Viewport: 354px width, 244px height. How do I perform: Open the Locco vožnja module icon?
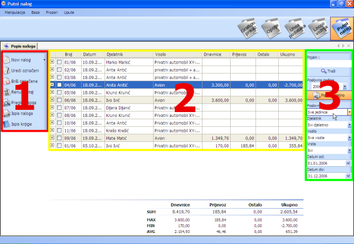point(319,28)
